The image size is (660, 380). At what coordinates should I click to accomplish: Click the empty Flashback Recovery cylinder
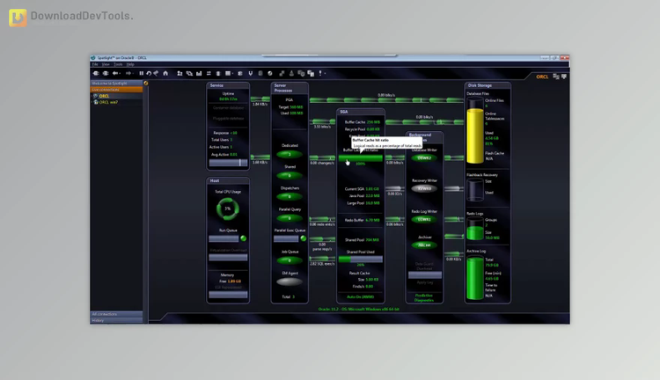click(475, 190)
